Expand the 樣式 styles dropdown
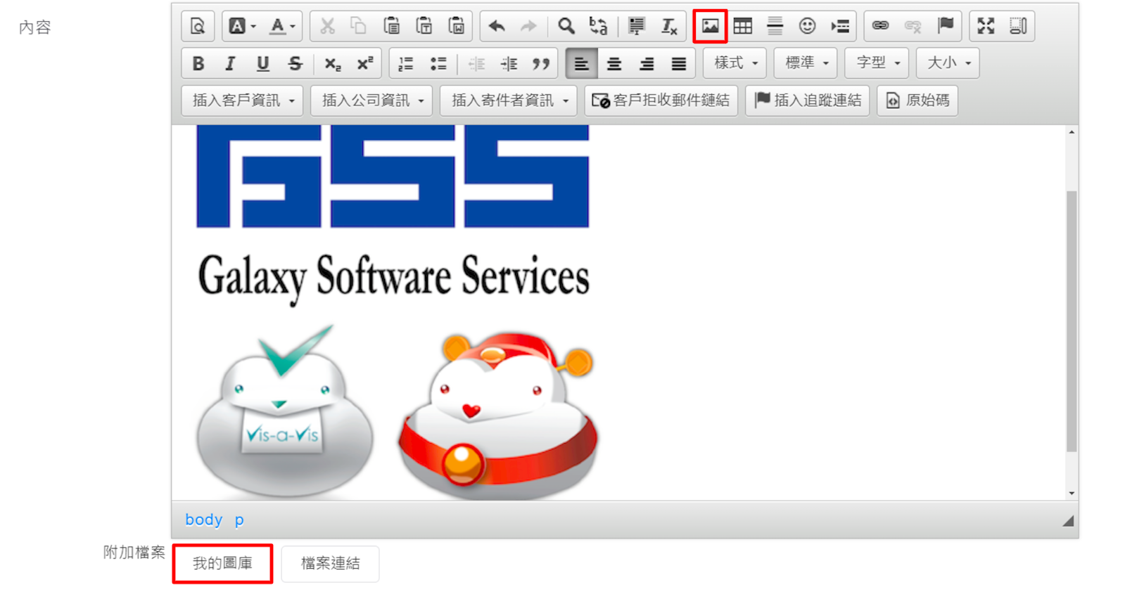 pyautogui.click(x=735, y=63)
